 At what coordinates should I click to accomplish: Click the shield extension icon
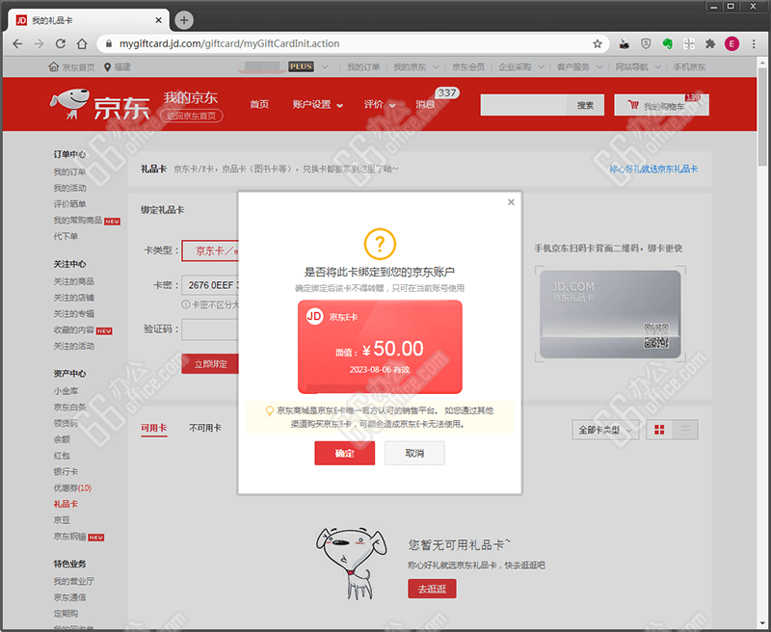click(646, 43)
